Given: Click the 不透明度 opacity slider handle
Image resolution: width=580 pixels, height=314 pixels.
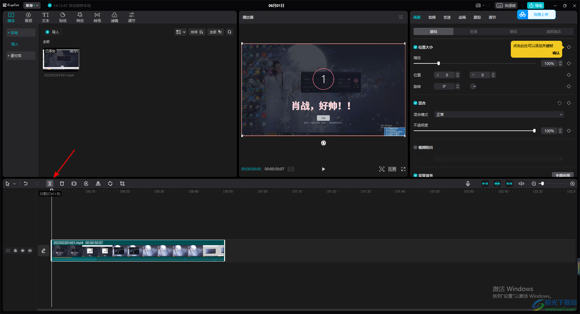Looking at the screenshot, I should 534,131.
